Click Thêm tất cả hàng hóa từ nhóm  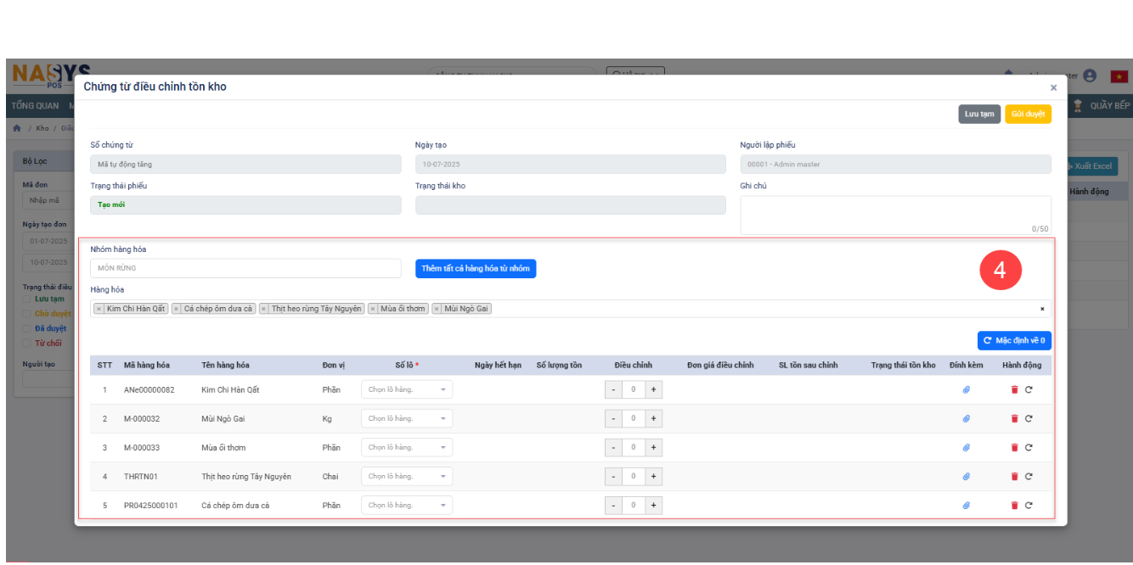coord(476,268)
